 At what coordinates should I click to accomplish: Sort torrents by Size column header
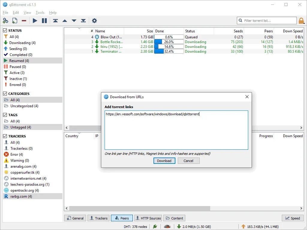pos(139,31)
